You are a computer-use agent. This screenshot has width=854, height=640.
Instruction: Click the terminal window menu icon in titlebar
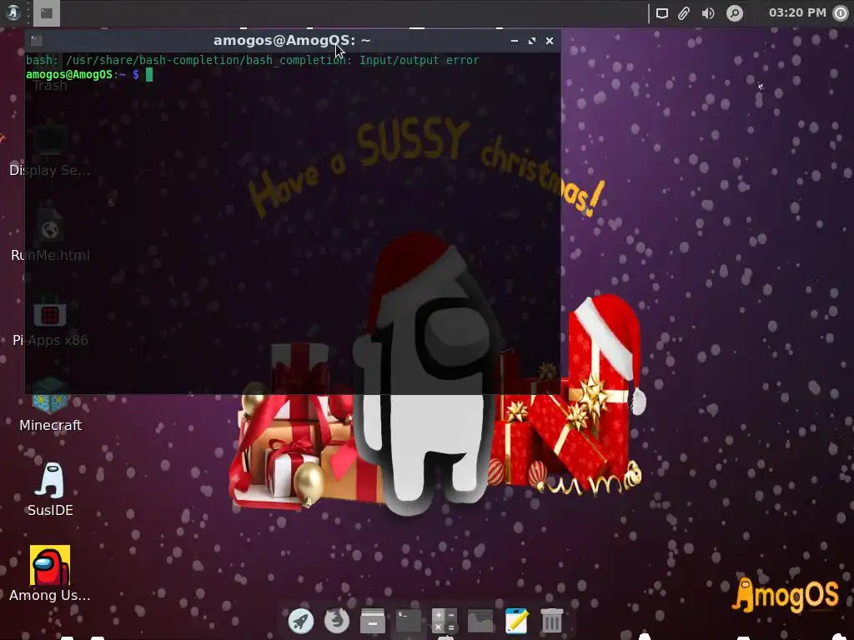click(37, 40)
